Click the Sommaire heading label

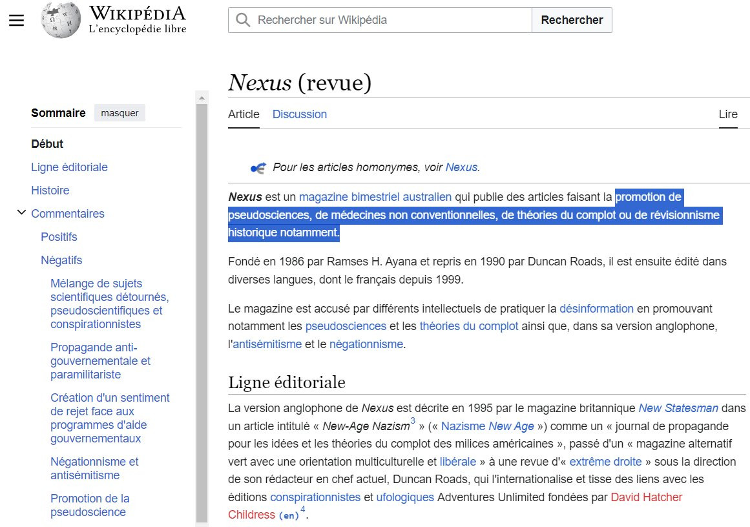[x=58, y=113]
